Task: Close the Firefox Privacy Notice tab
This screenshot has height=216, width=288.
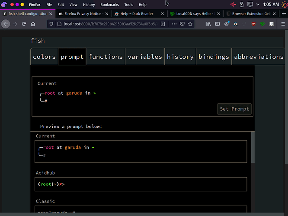Action: tap(107, 14)
